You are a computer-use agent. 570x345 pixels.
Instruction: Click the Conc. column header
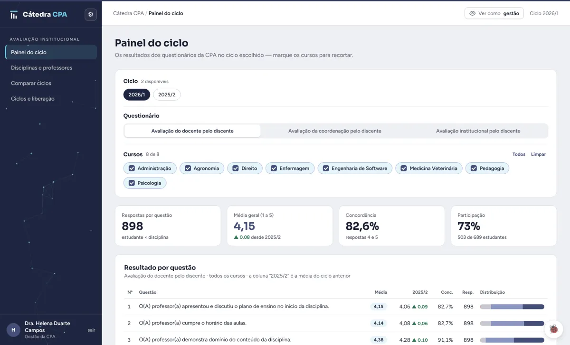[446, 292]
